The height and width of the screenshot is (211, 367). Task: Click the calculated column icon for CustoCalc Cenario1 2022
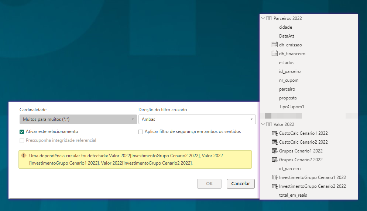point(275,133)
